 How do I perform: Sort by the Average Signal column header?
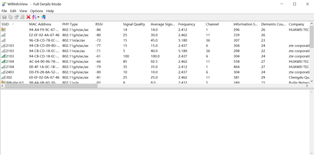[x=163, y=24]
